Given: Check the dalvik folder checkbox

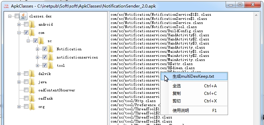Looking at the screenshot, I should click(x=26, y=74).
